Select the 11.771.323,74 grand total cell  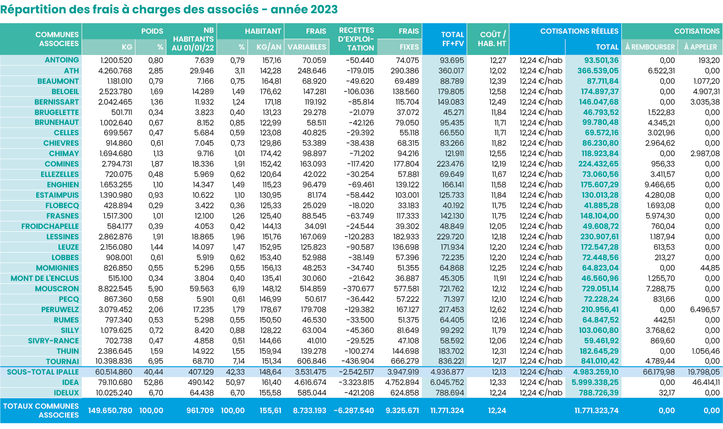click(596, 411)
